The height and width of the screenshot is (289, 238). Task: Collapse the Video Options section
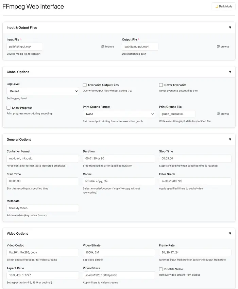click(230, 234)
